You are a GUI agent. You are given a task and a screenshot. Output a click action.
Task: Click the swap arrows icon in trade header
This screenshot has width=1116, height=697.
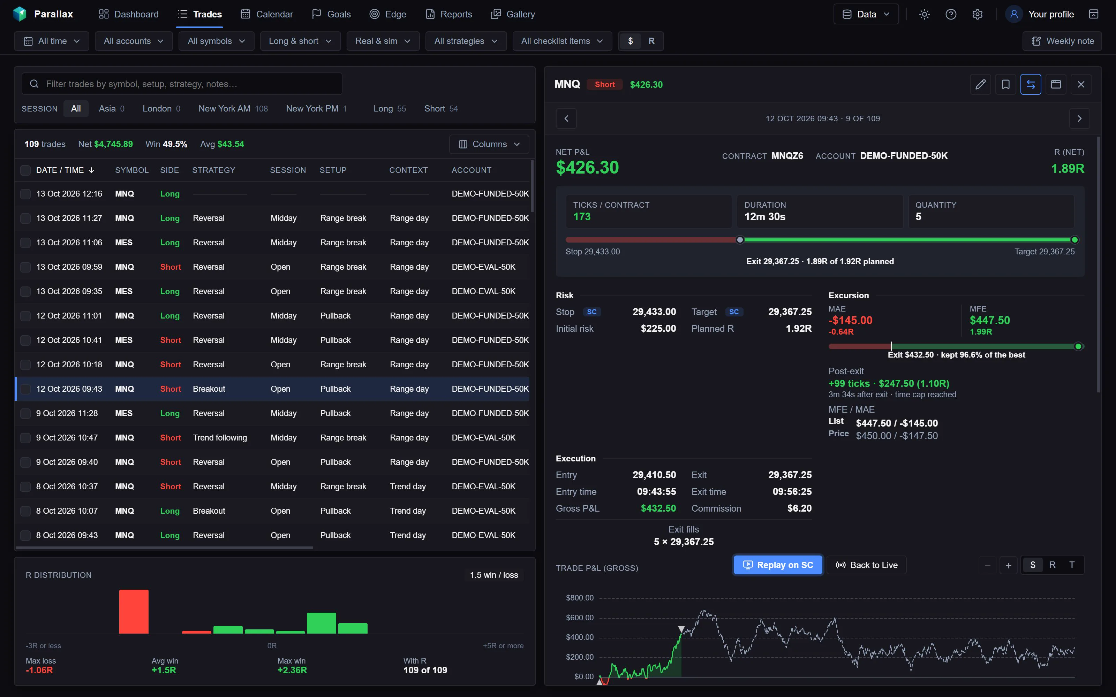tap(1031, 84)
